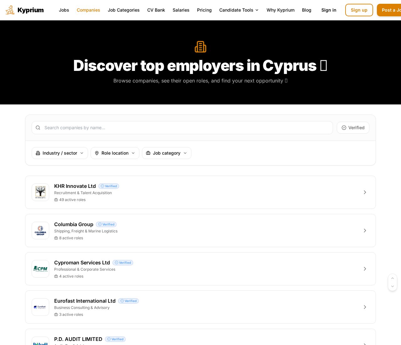Click '8 active roles' text

[71, 238]
